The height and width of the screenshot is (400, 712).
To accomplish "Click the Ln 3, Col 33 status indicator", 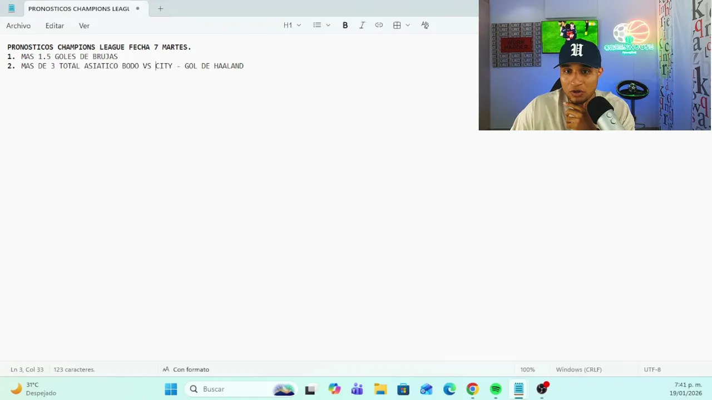I will [27, 369].
